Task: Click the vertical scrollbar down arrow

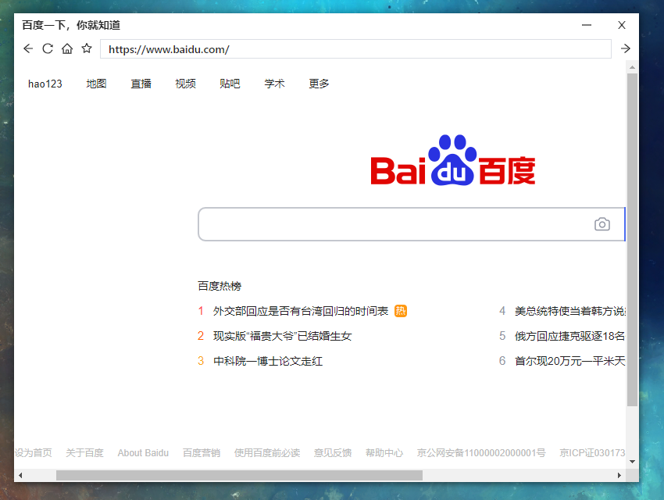Action: [632, 462]
